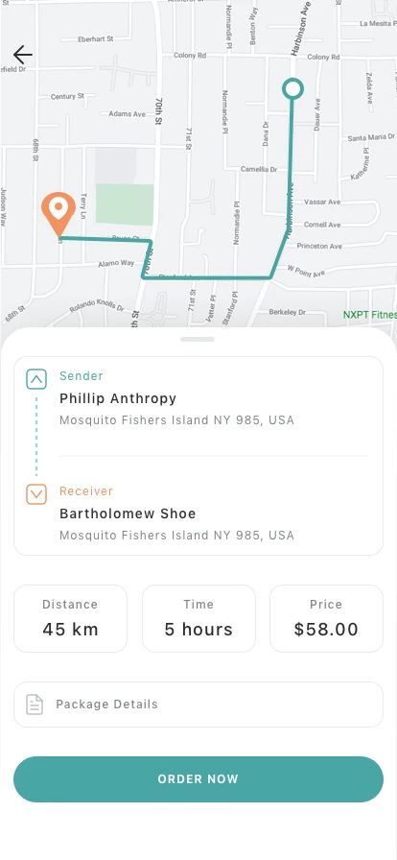Click the Sender label
397x860 pixels.
tap(82, 375)
